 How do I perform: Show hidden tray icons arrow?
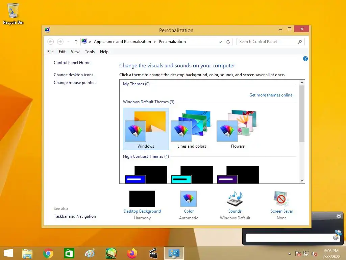290,254
